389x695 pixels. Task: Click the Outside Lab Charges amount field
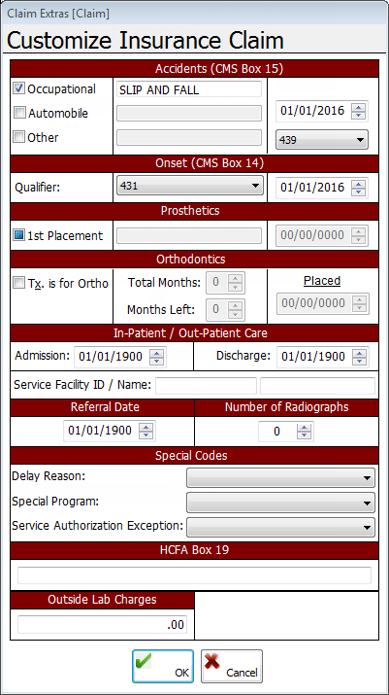point(102,624)
